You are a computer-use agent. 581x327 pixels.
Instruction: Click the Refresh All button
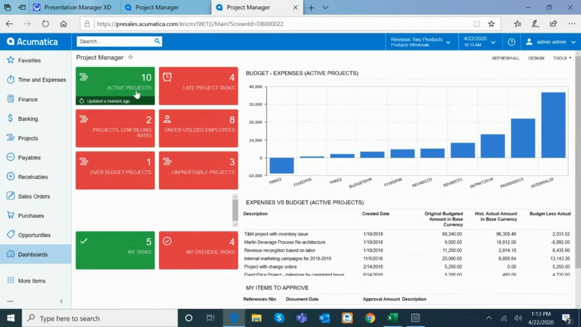coord(505,58)
